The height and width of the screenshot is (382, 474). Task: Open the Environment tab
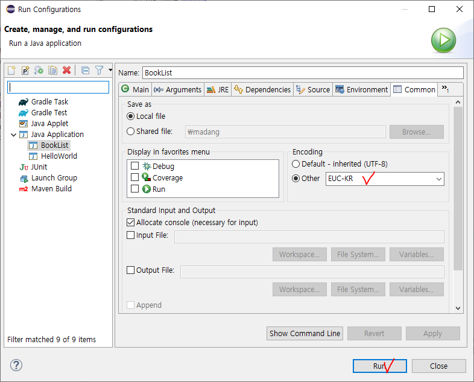(x=361, y=90)
